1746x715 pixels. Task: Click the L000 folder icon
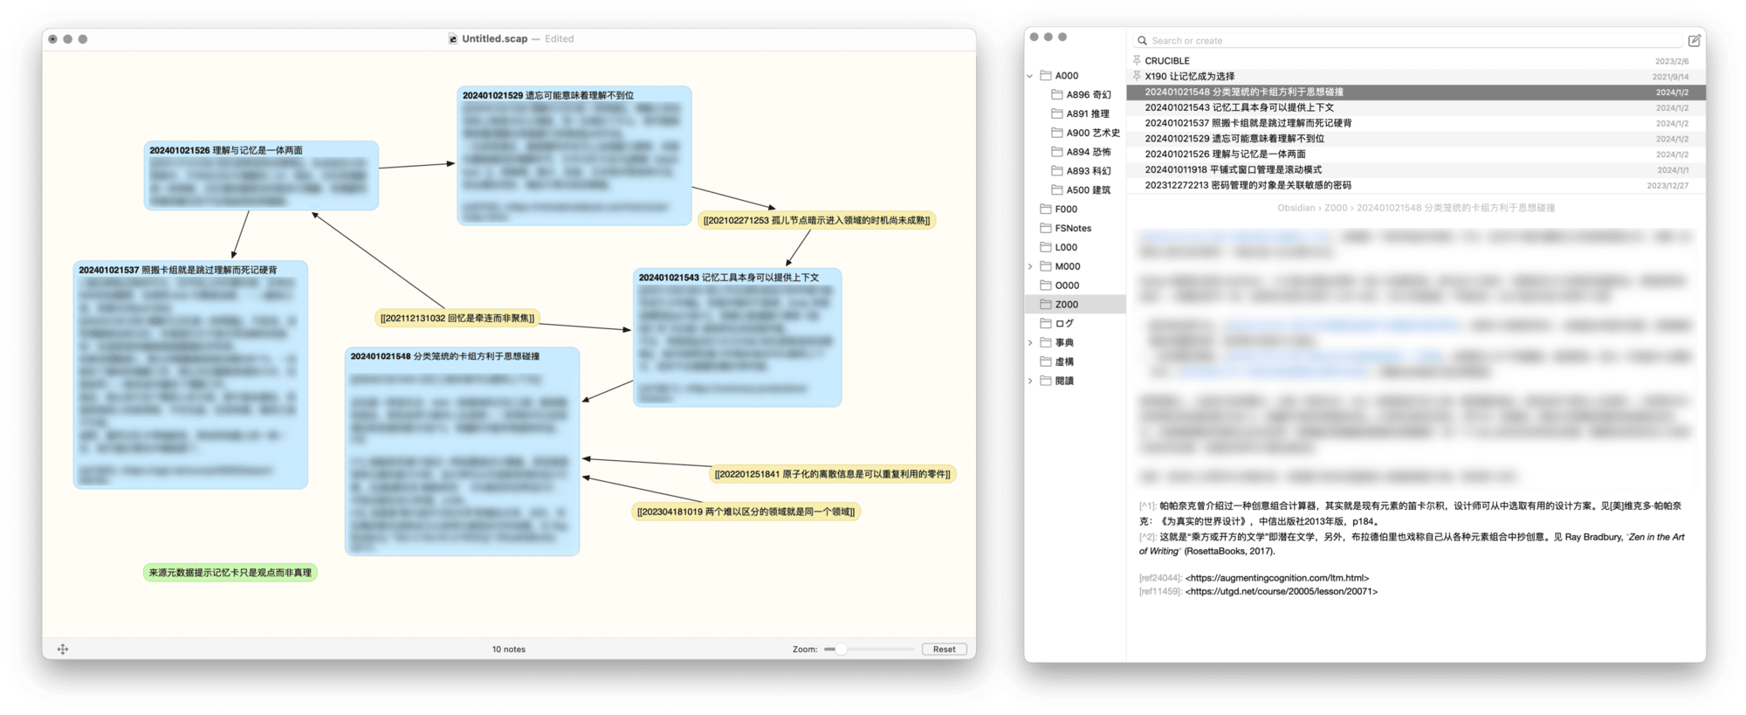pos(1046,247)
